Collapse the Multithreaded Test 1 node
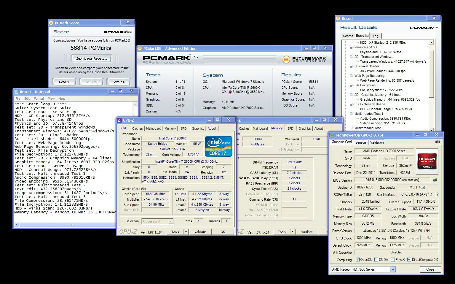This screenshot has width=455, height=284. (351, 114)
